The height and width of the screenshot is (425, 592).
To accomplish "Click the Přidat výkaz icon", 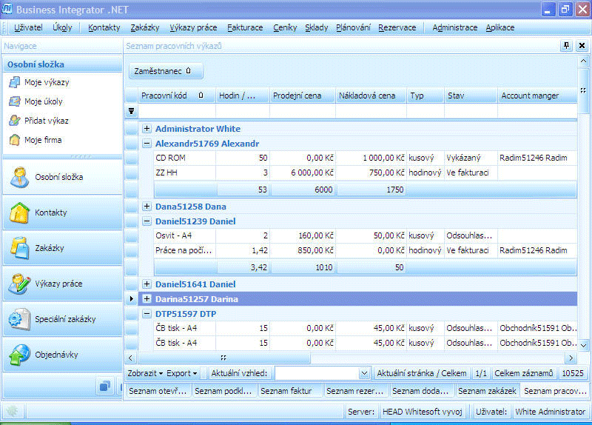I will coord(15,121).
